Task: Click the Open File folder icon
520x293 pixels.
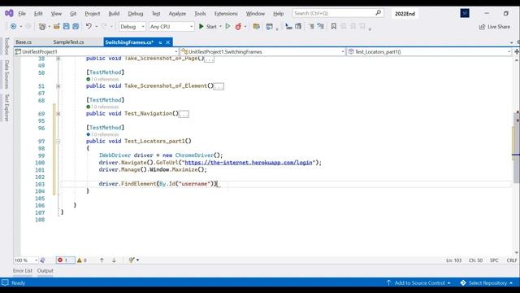Action: click(56, 26)
